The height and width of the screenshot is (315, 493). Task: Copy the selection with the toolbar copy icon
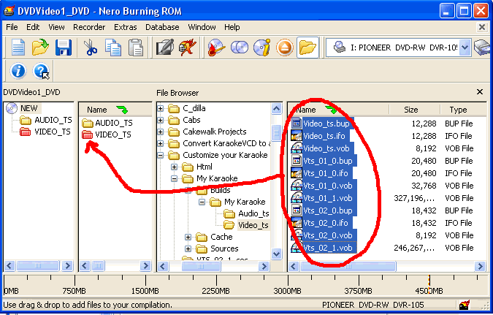click(113, 48)
